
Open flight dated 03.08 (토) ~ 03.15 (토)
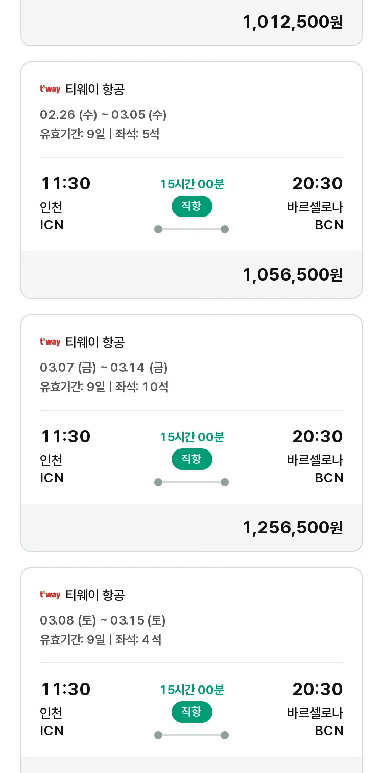click(103, 620)
